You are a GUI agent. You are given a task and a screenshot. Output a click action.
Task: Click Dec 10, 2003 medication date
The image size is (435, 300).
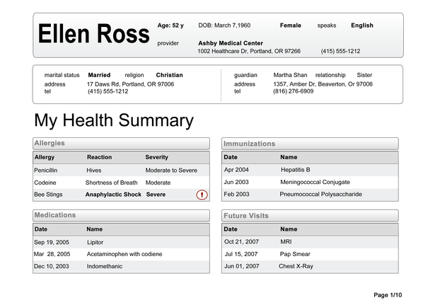tap(52, 267)
